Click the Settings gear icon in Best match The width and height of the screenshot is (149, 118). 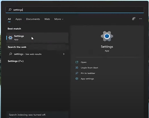click(10, 38)
